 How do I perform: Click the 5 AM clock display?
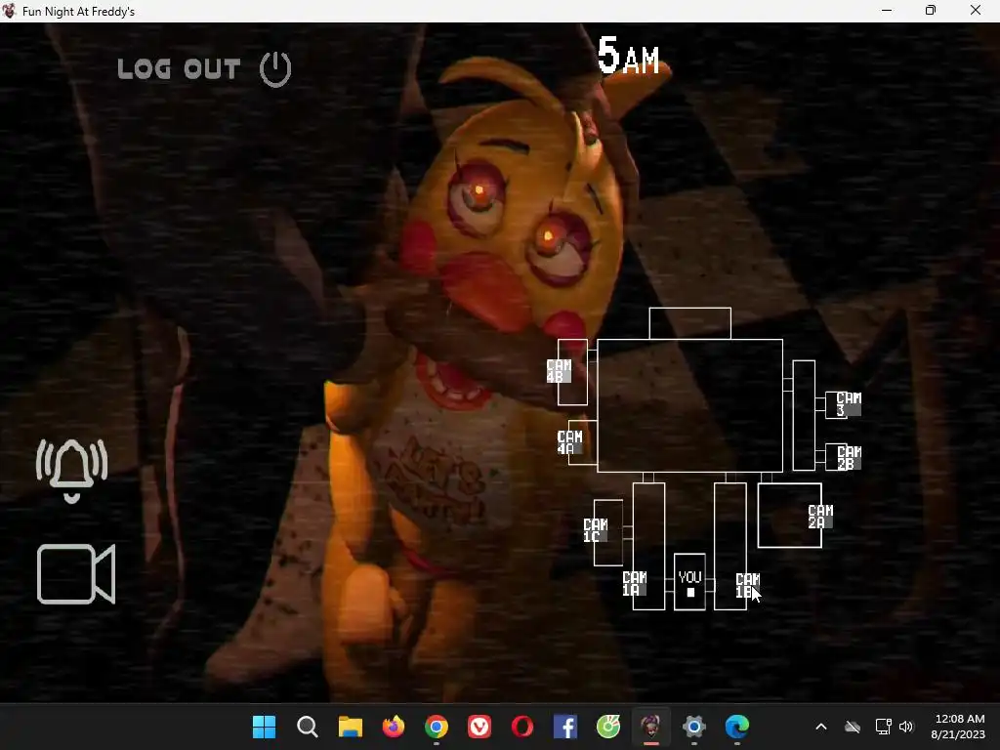(628, 56)
